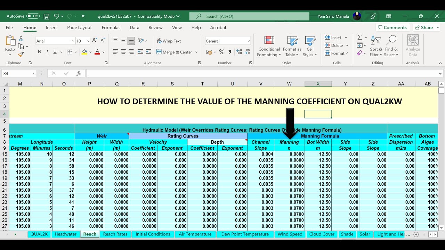Increase font size with large A icon
This screenshot has width=445, height=250.
click(x=94, y=41)
